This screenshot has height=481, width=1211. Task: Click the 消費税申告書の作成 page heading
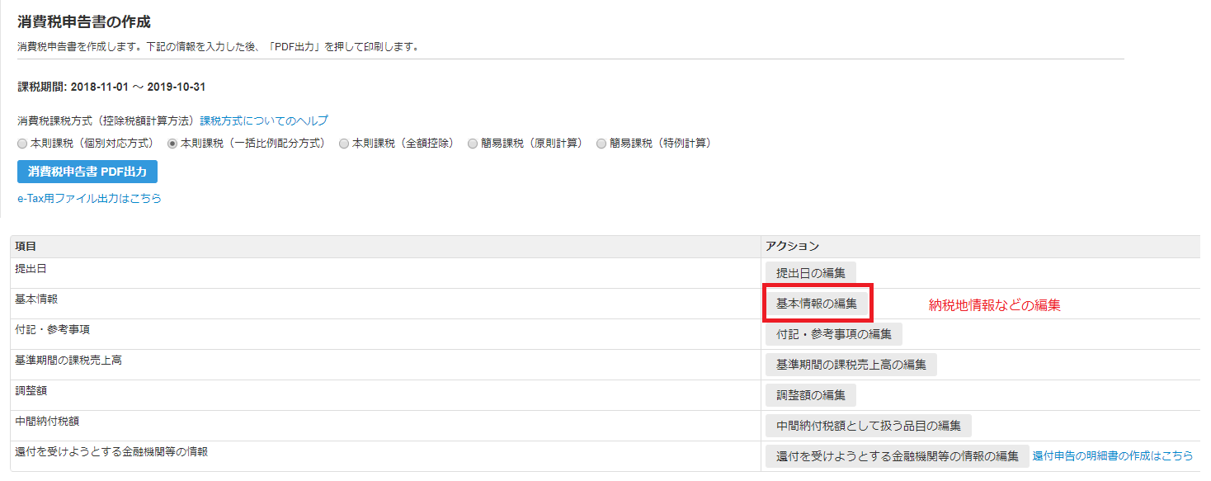84,22
